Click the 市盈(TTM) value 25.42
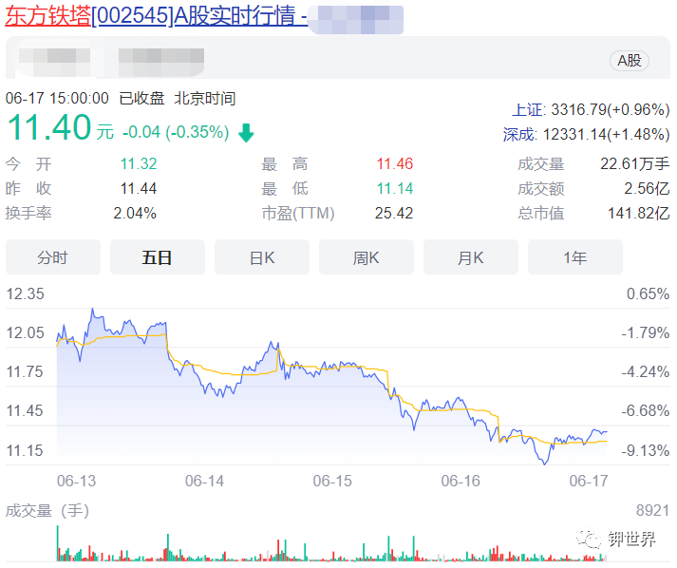Screen dimensions: 677x568 (x=394, y=214)
